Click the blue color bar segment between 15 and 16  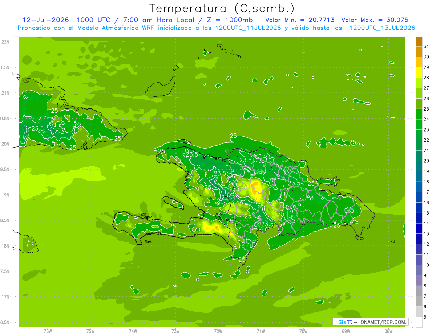419,208
